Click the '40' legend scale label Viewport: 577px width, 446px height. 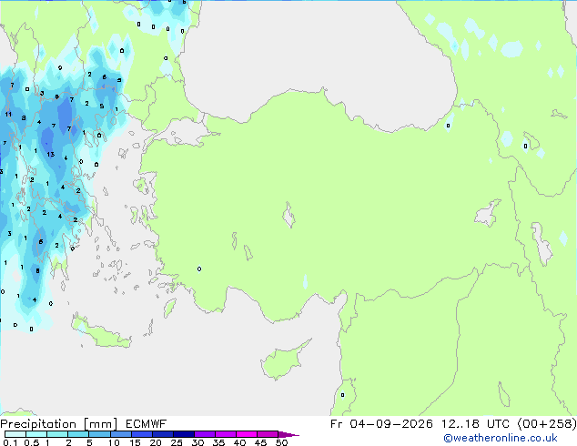[239, 442]
